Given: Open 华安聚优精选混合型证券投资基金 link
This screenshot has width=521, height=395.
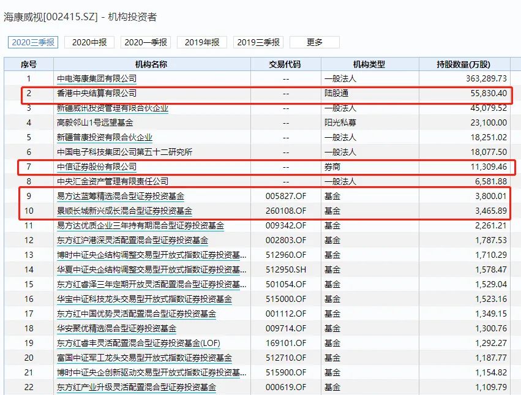Looking at the screenshot, I should pos(116,328).
